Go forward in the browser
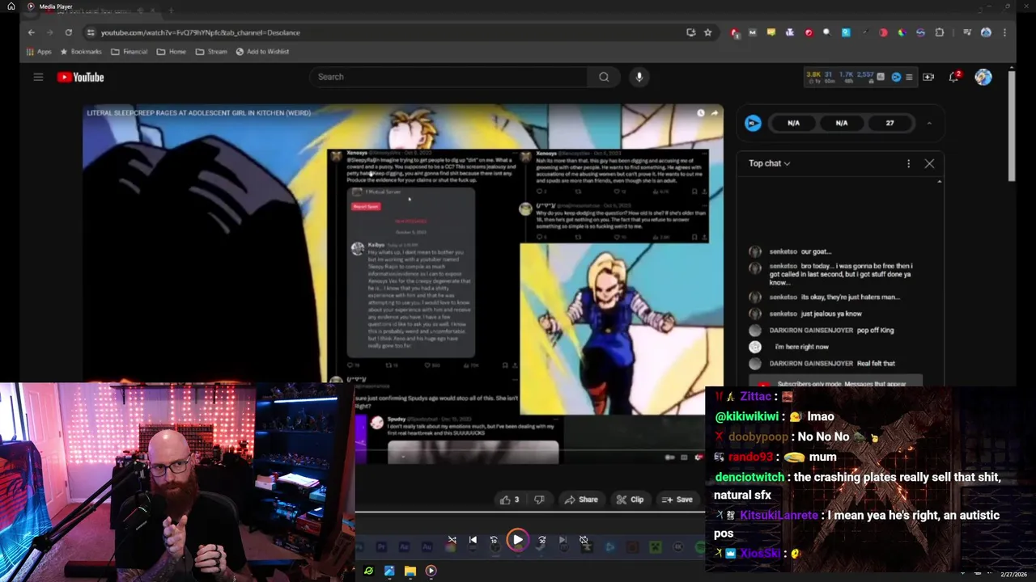Viewport: 1036px width, 582px height. pos(49,32)
